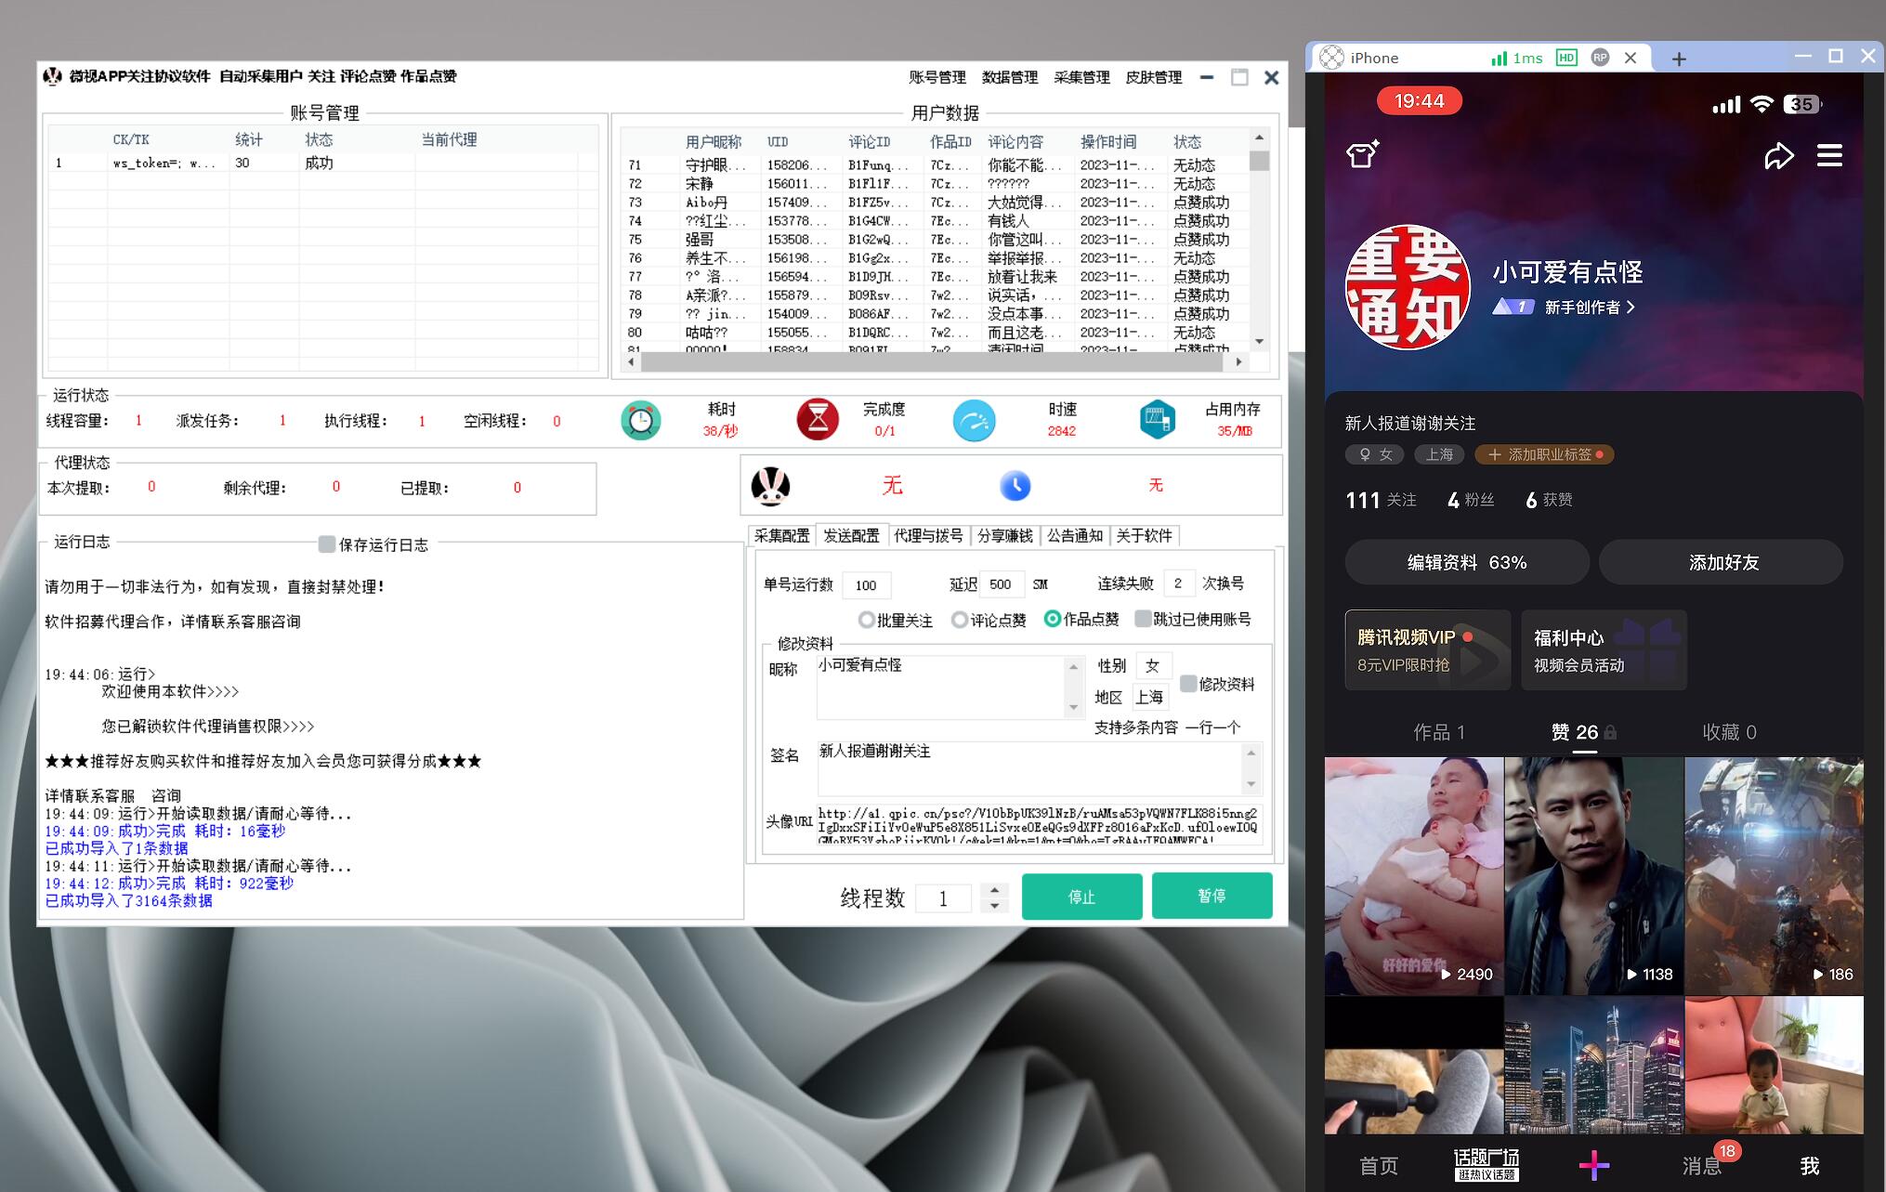The image size is (1886, 1192).
Task: Expand 新手创作者 chevron on profile
Action: (x=1631, y=308)
